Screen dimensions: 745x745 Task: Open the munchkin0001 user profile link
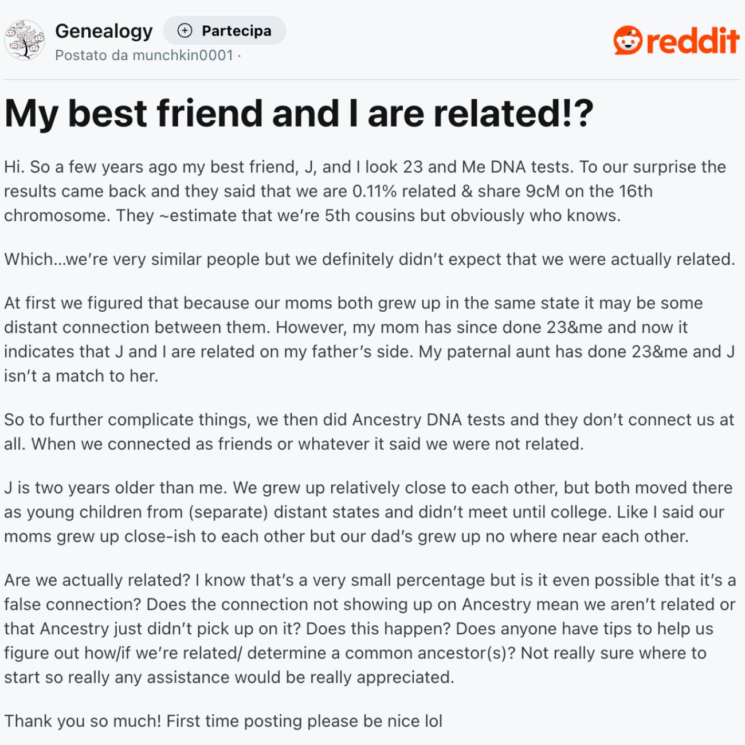point(183,56)
